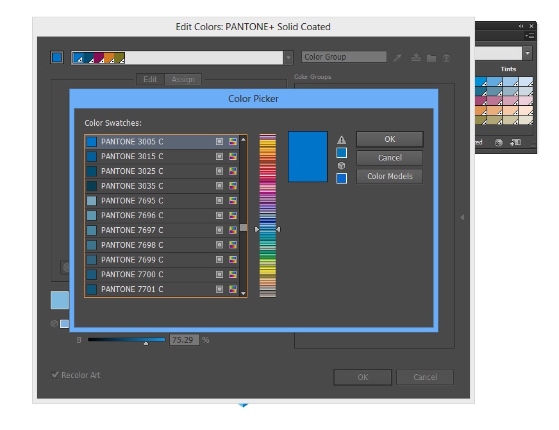Click the Edit Colors wheel icon in Color Guide panel
Viewport: 559px width, 430px height.
[x=499, y=142]
